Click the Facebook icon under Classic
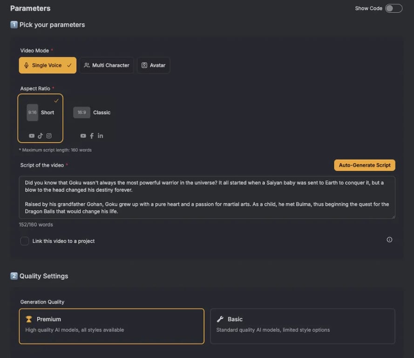The image size is (414, 358). click(92, 136)
